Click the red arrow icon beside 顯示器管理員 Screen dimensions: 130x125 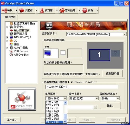tap(11, 30)
